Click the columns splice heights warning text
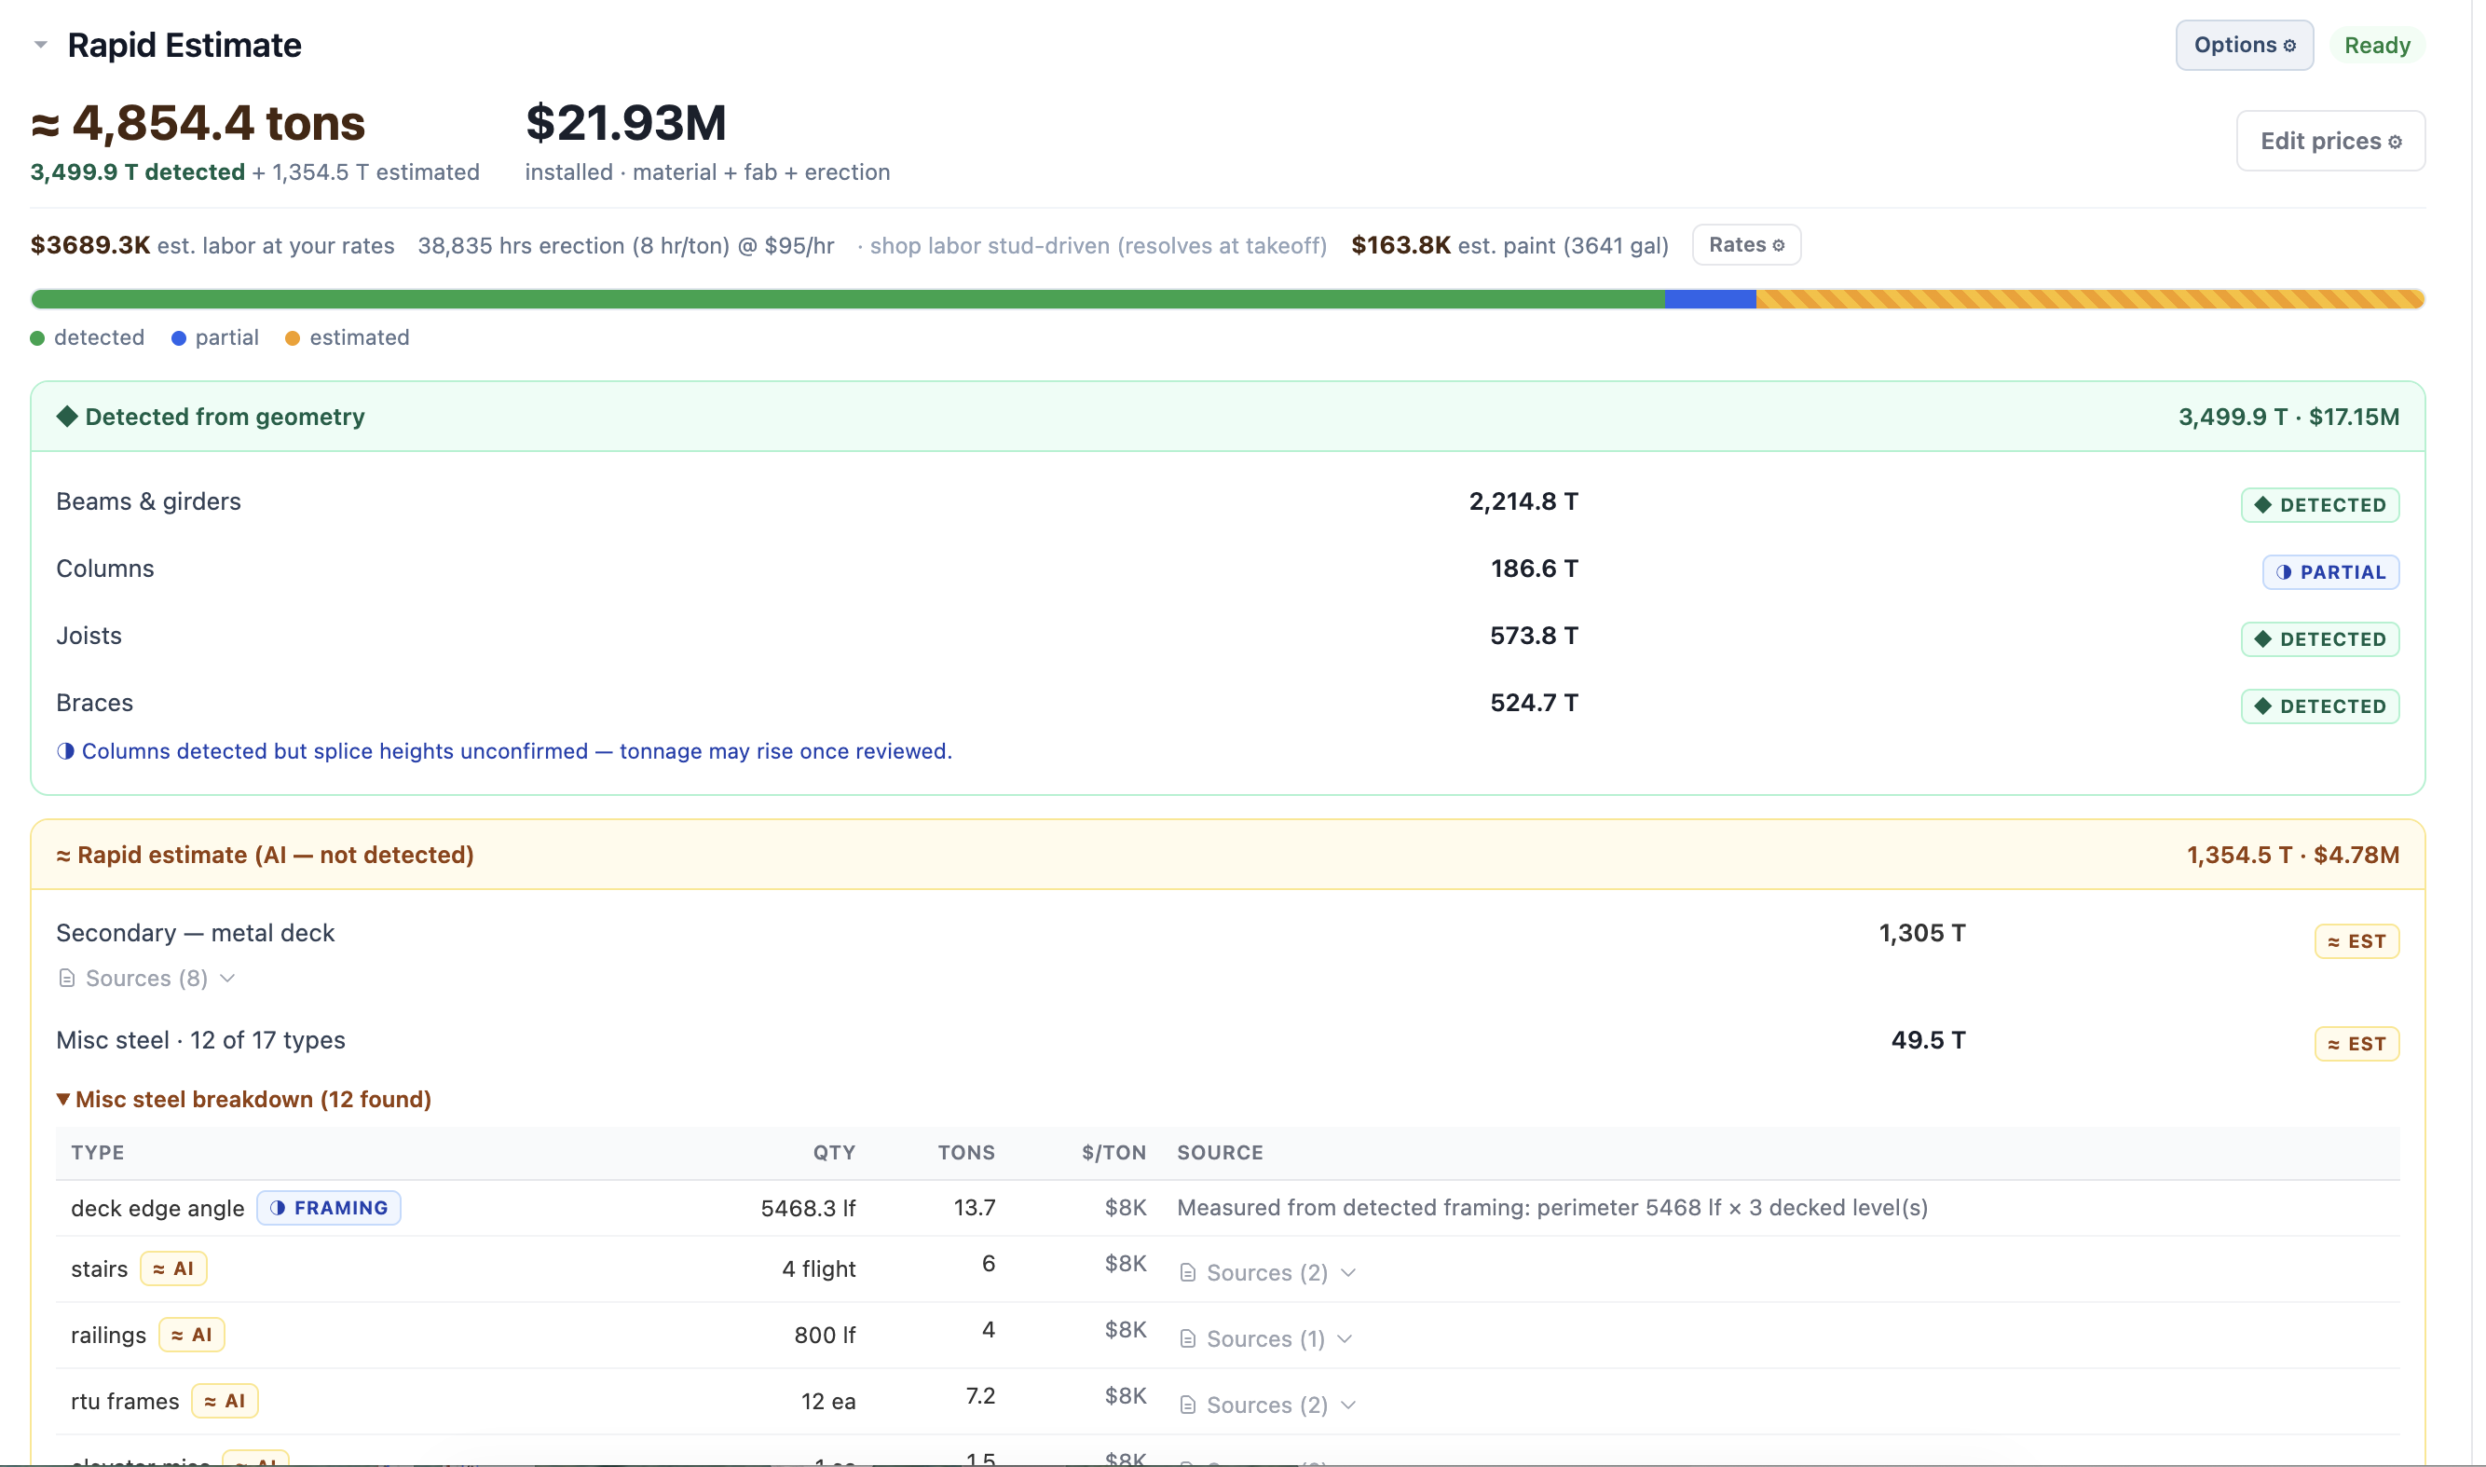This screenshot has height=1467, width=2486. coord(517,751)
